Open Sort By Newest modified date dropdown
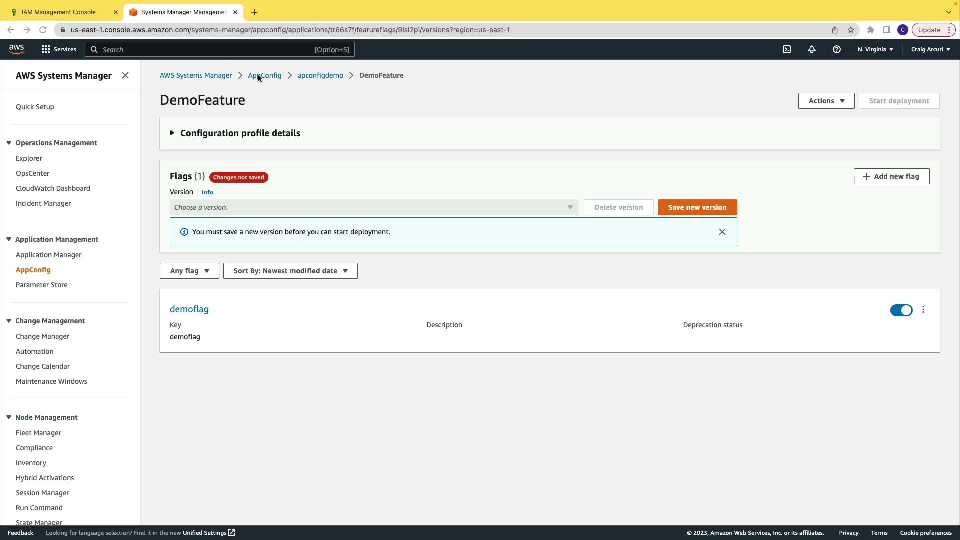 [290, 271]
